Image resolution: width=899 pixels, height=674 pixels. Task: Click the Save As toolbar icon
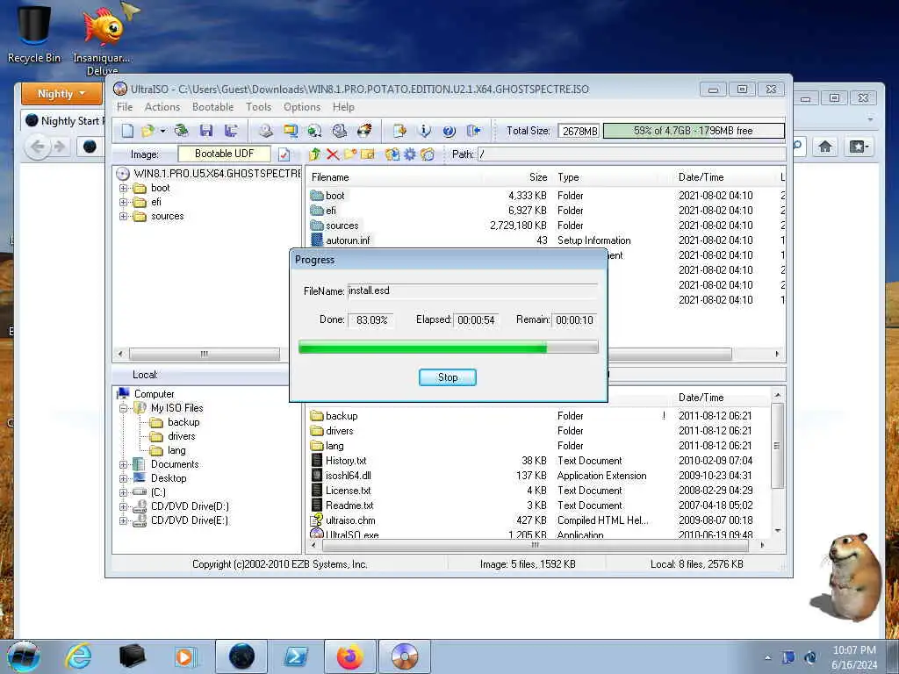231,131
